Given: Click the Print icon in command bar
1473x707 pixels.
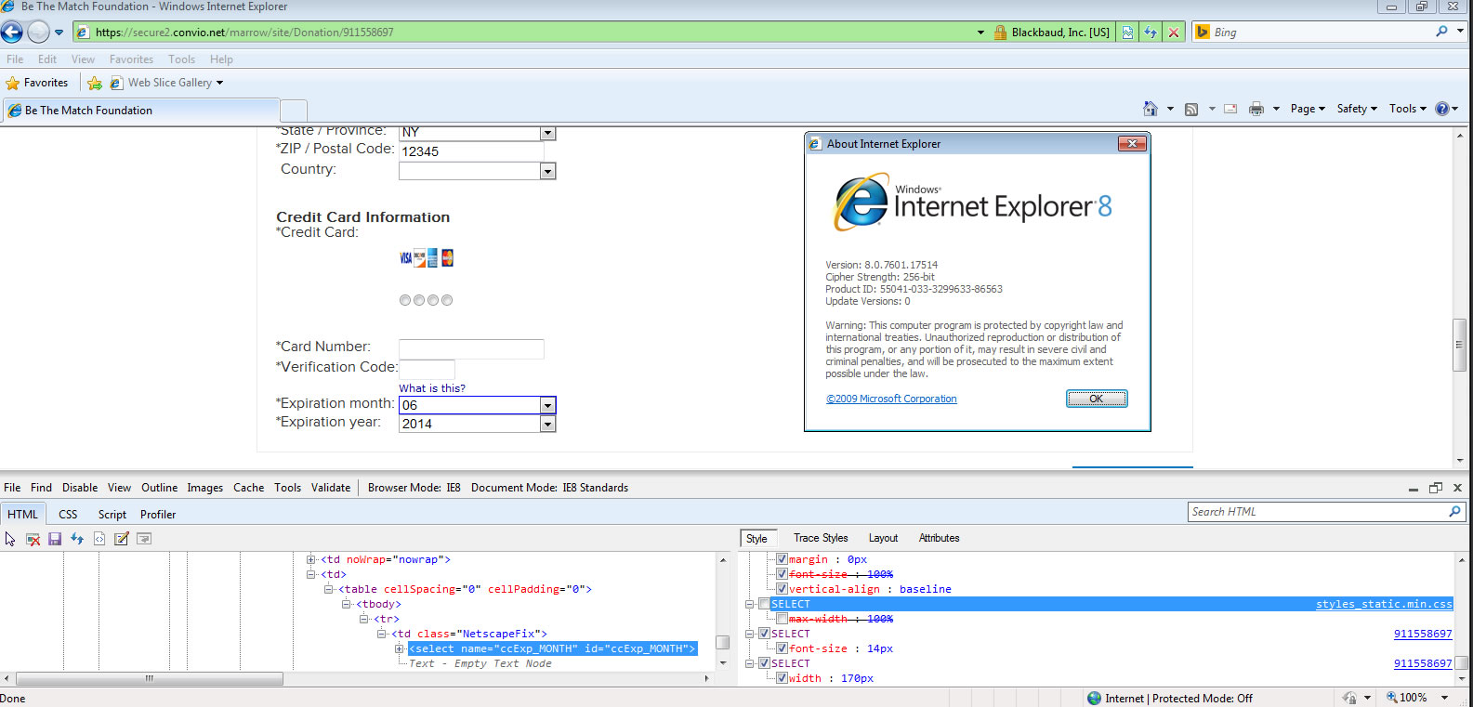Looking at the screenshot, I should 1256,109.
